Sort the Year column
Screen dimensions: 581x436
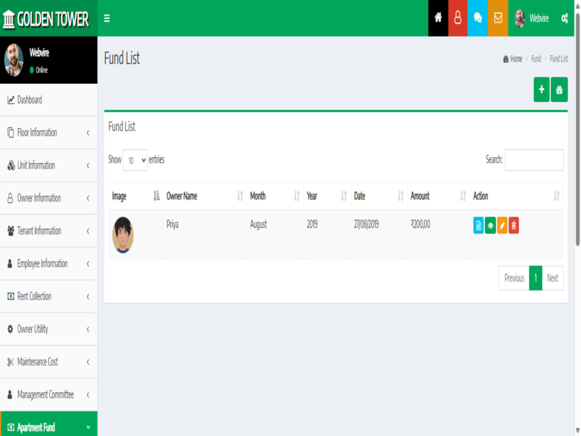coord(327,196)
